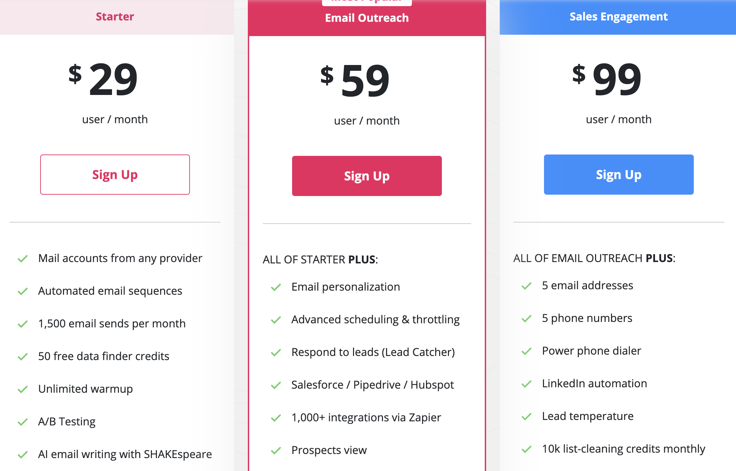736x471 pixels.
Task: Click checkmark beside Unlimited warmup
Action: point(23,389)
